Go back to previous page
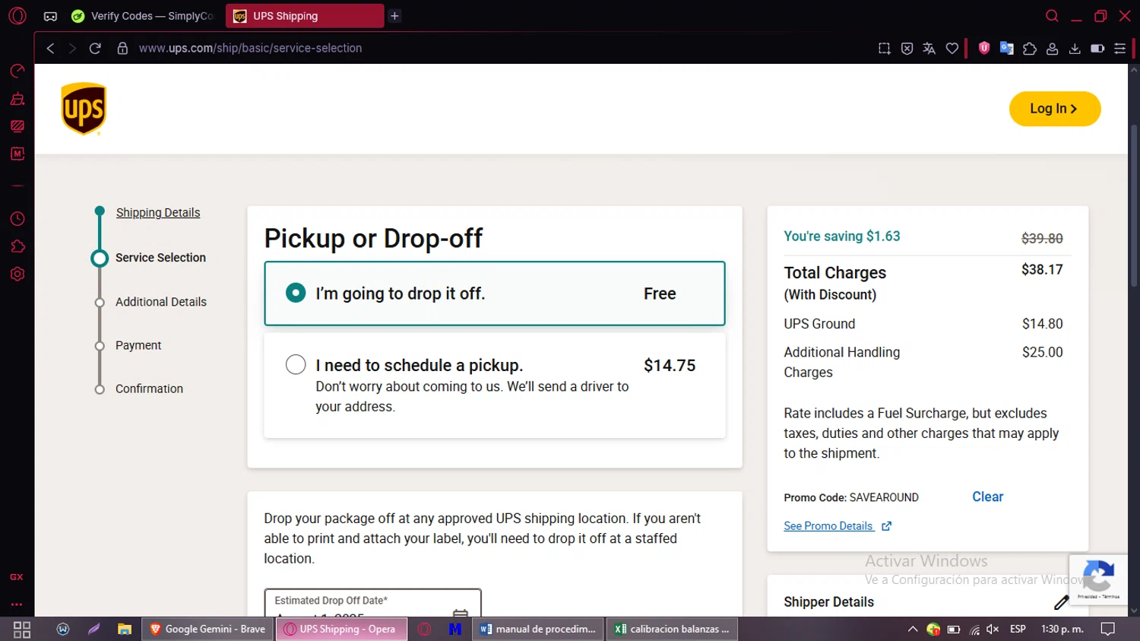Screen dimensions: 1140x641 [50, 48]
